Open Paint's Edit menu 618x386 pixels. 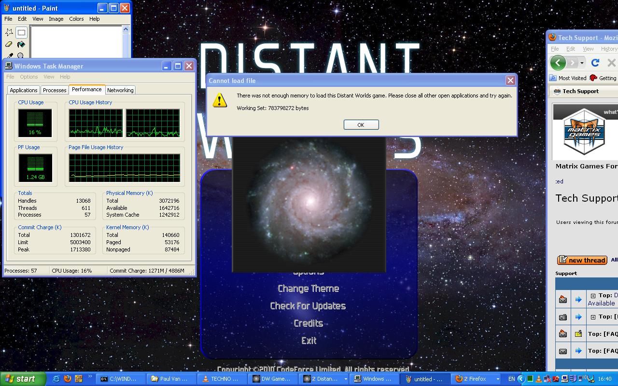point(22,19)
